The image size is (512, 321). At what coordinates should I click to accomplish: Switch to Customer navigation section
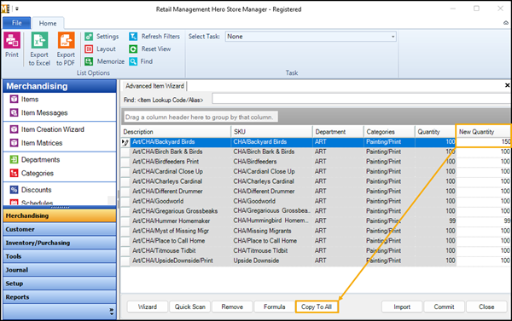point(60,229)
